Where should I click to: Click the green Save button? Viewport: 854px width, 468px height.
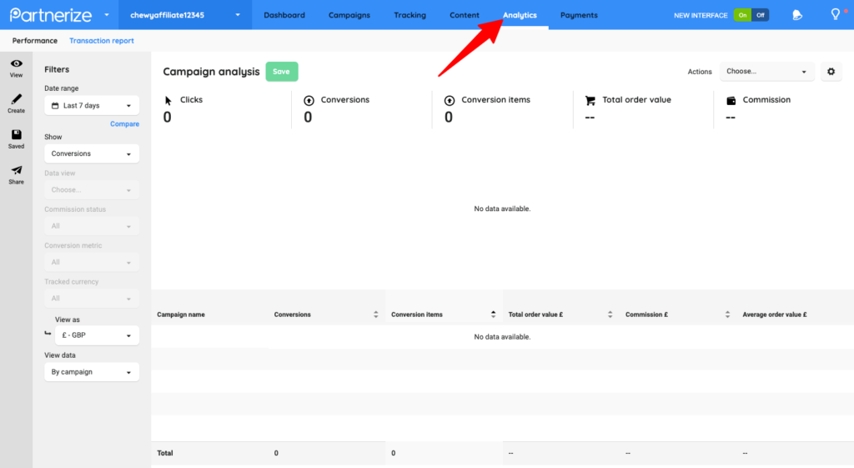tap(281, 72)
